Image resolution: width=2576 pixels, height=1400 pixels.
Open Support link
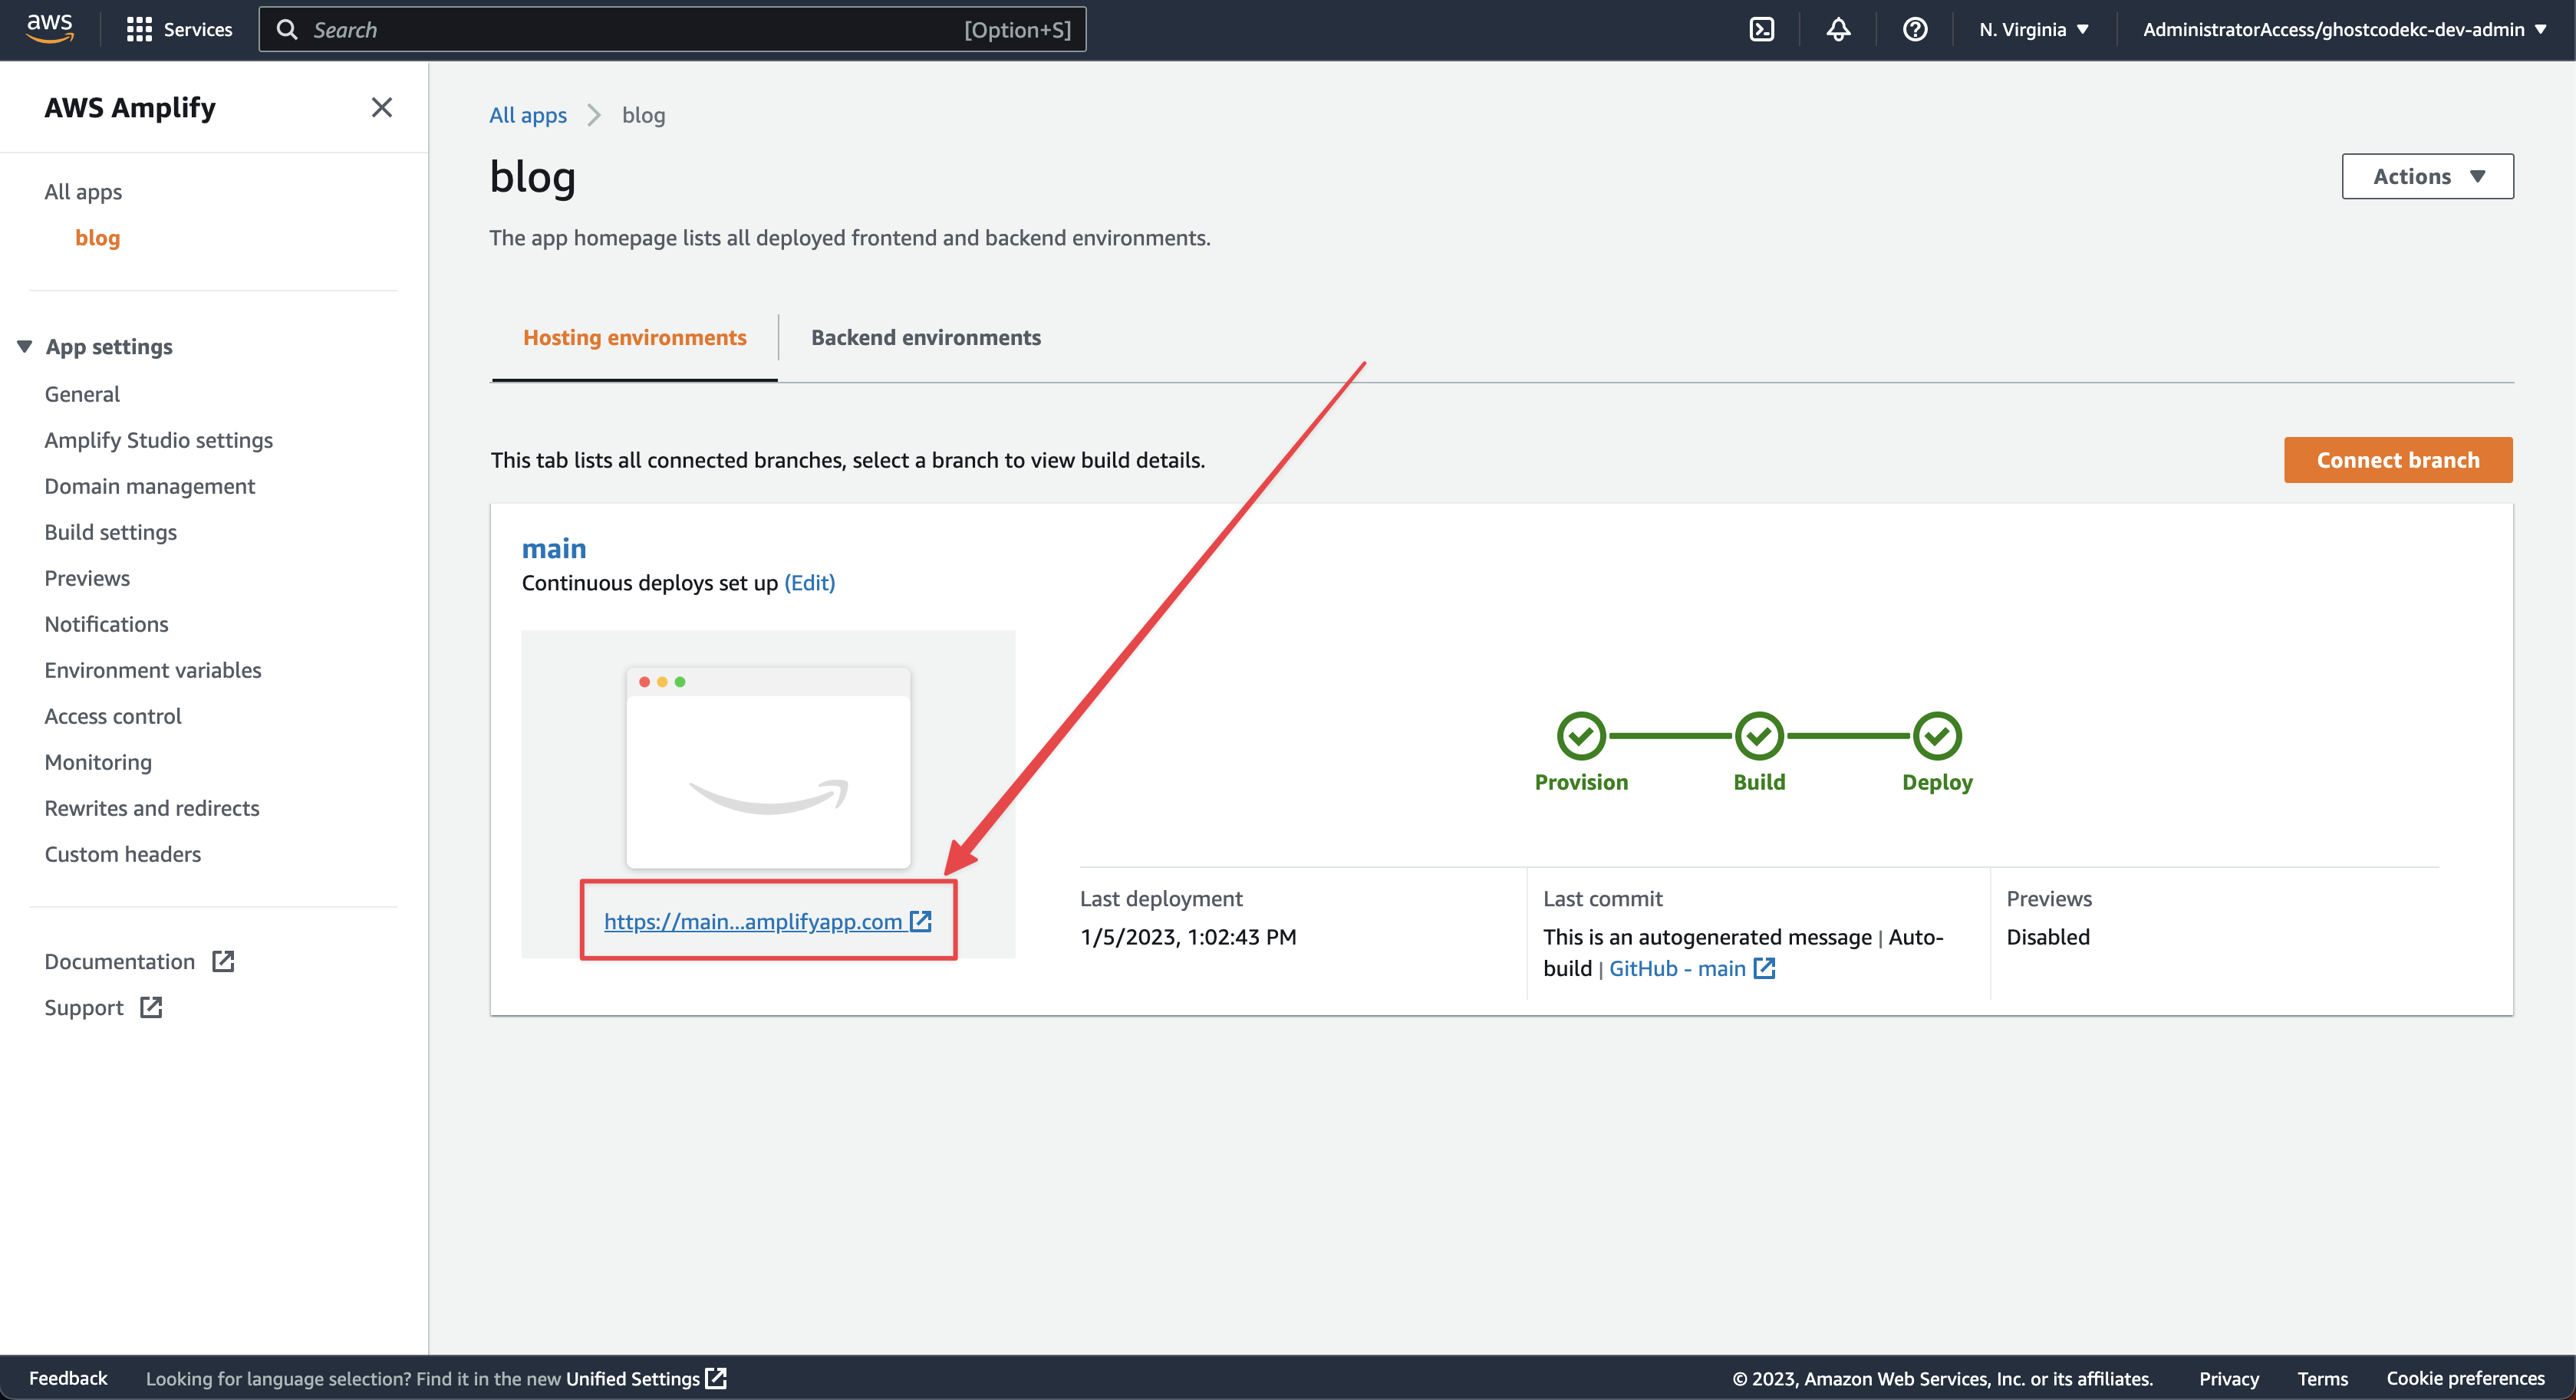[x=84, y=1007]
